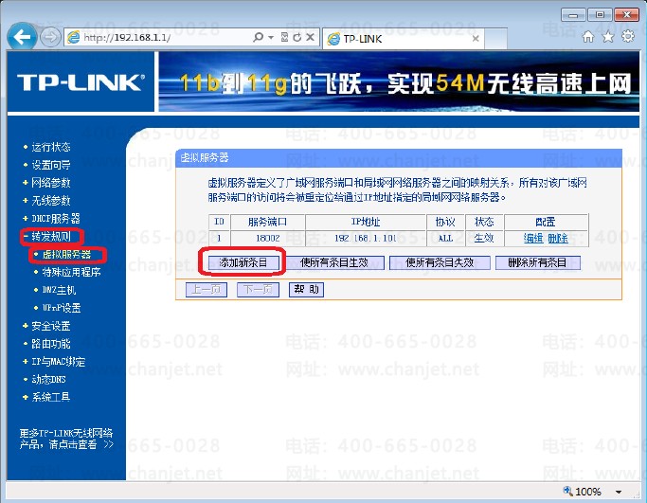The height and width of the screenshot is (503, 647).
Task: Collapse the 转发规则 sidebar section
Action: pyautogui.click(x=50, y=236)
